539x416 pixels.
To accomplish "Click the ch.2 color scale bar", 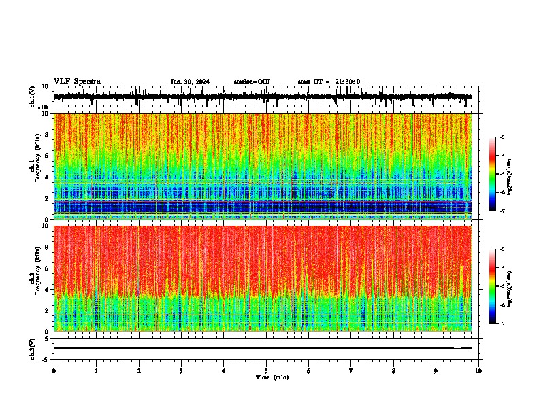I will click(x=493, y=286).
